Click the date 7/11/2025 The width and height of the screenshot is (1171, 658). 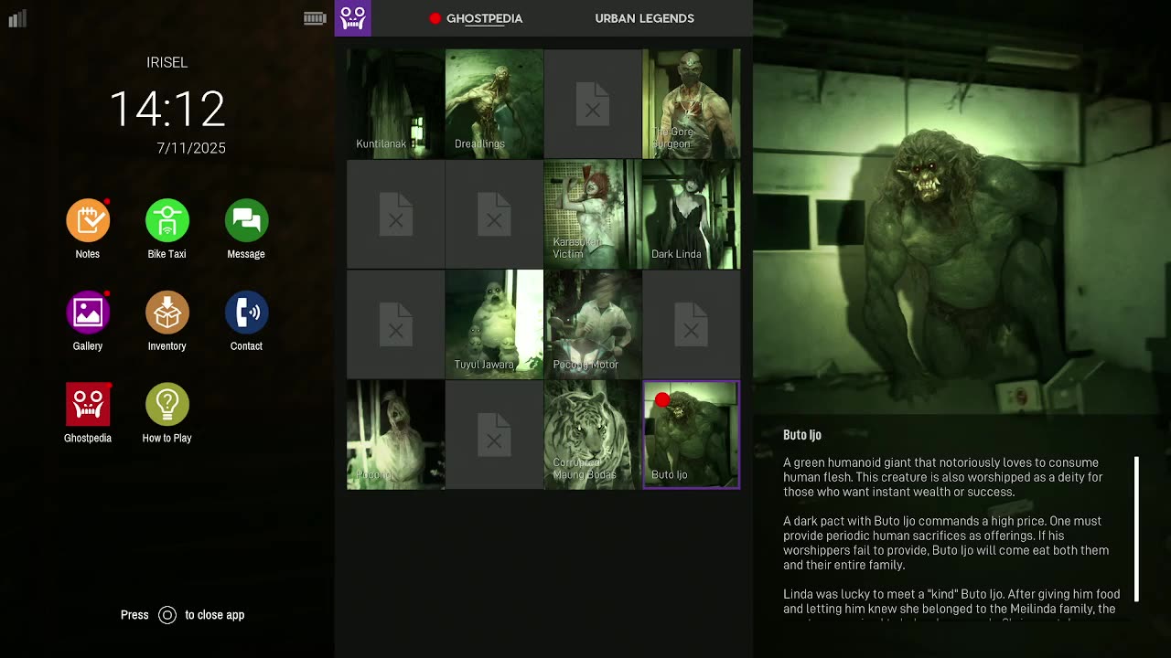click(x=191, y=148)
